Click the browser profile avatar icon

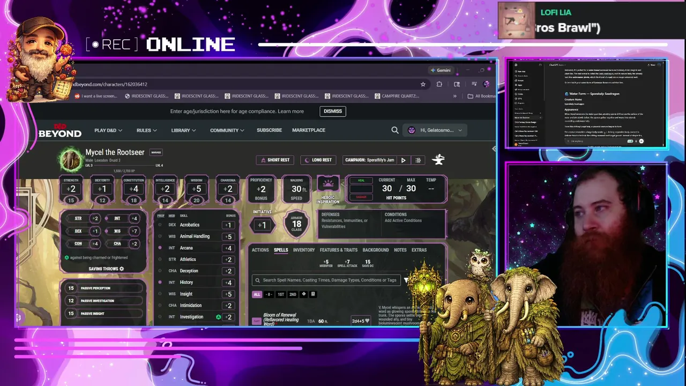[486, 84]
